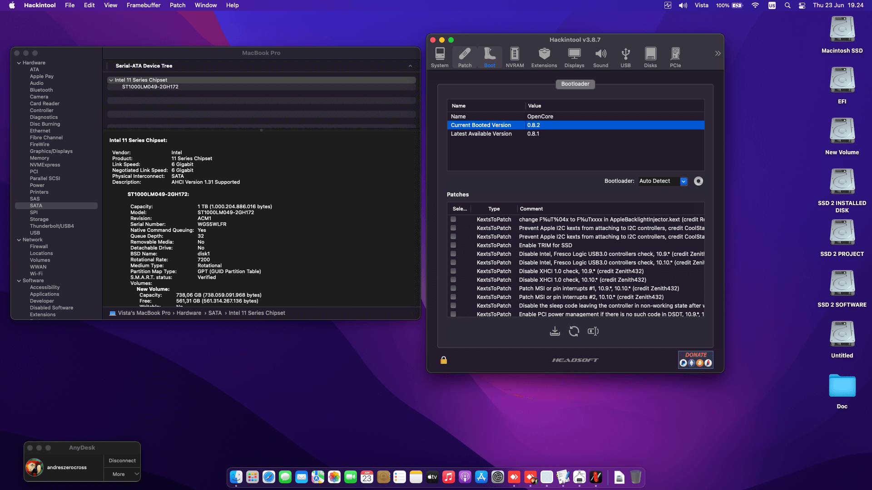Screen dimensions: 872x490
Task: Open the Doc folder on the desktop
Action: coord(842,391)
